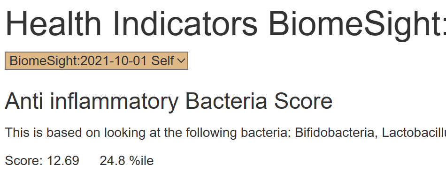
Task: Open the BiomeSight:2021-10-01 Self sample dropdown
Action: pyautogui.click(x=96, y=60)
